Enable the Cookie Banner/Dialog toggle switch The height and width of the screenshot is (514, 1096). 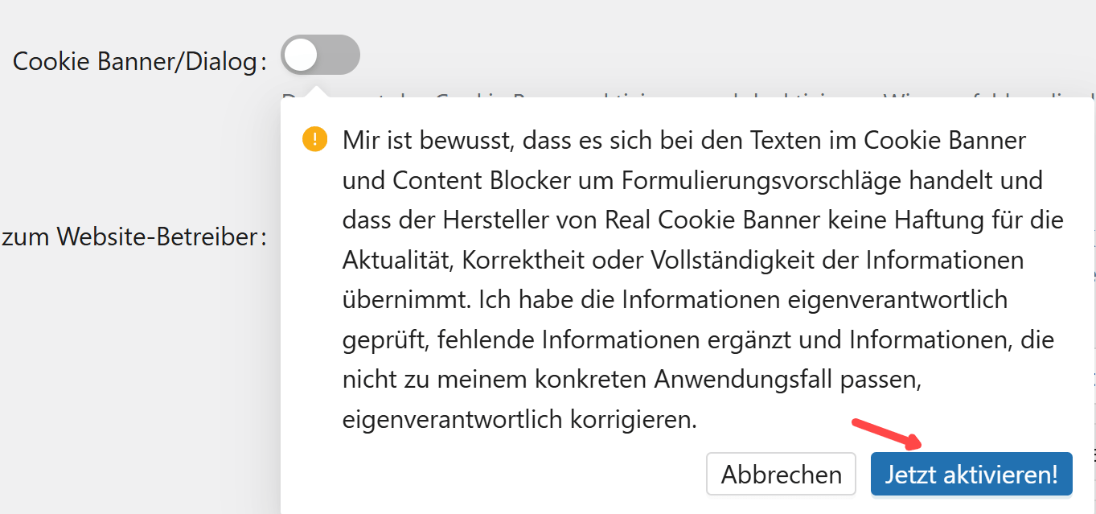tap(320, 56)
